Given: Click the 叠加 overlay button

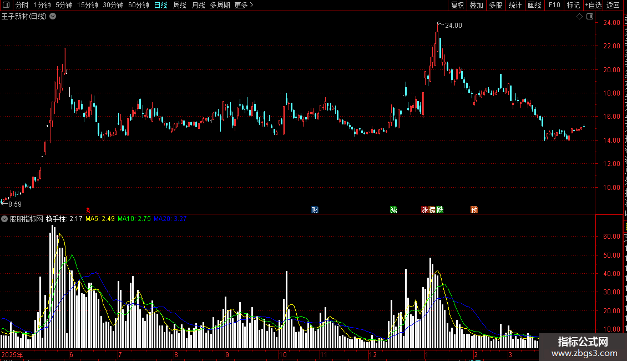Looking at the screenshot, I should [476, 5].
